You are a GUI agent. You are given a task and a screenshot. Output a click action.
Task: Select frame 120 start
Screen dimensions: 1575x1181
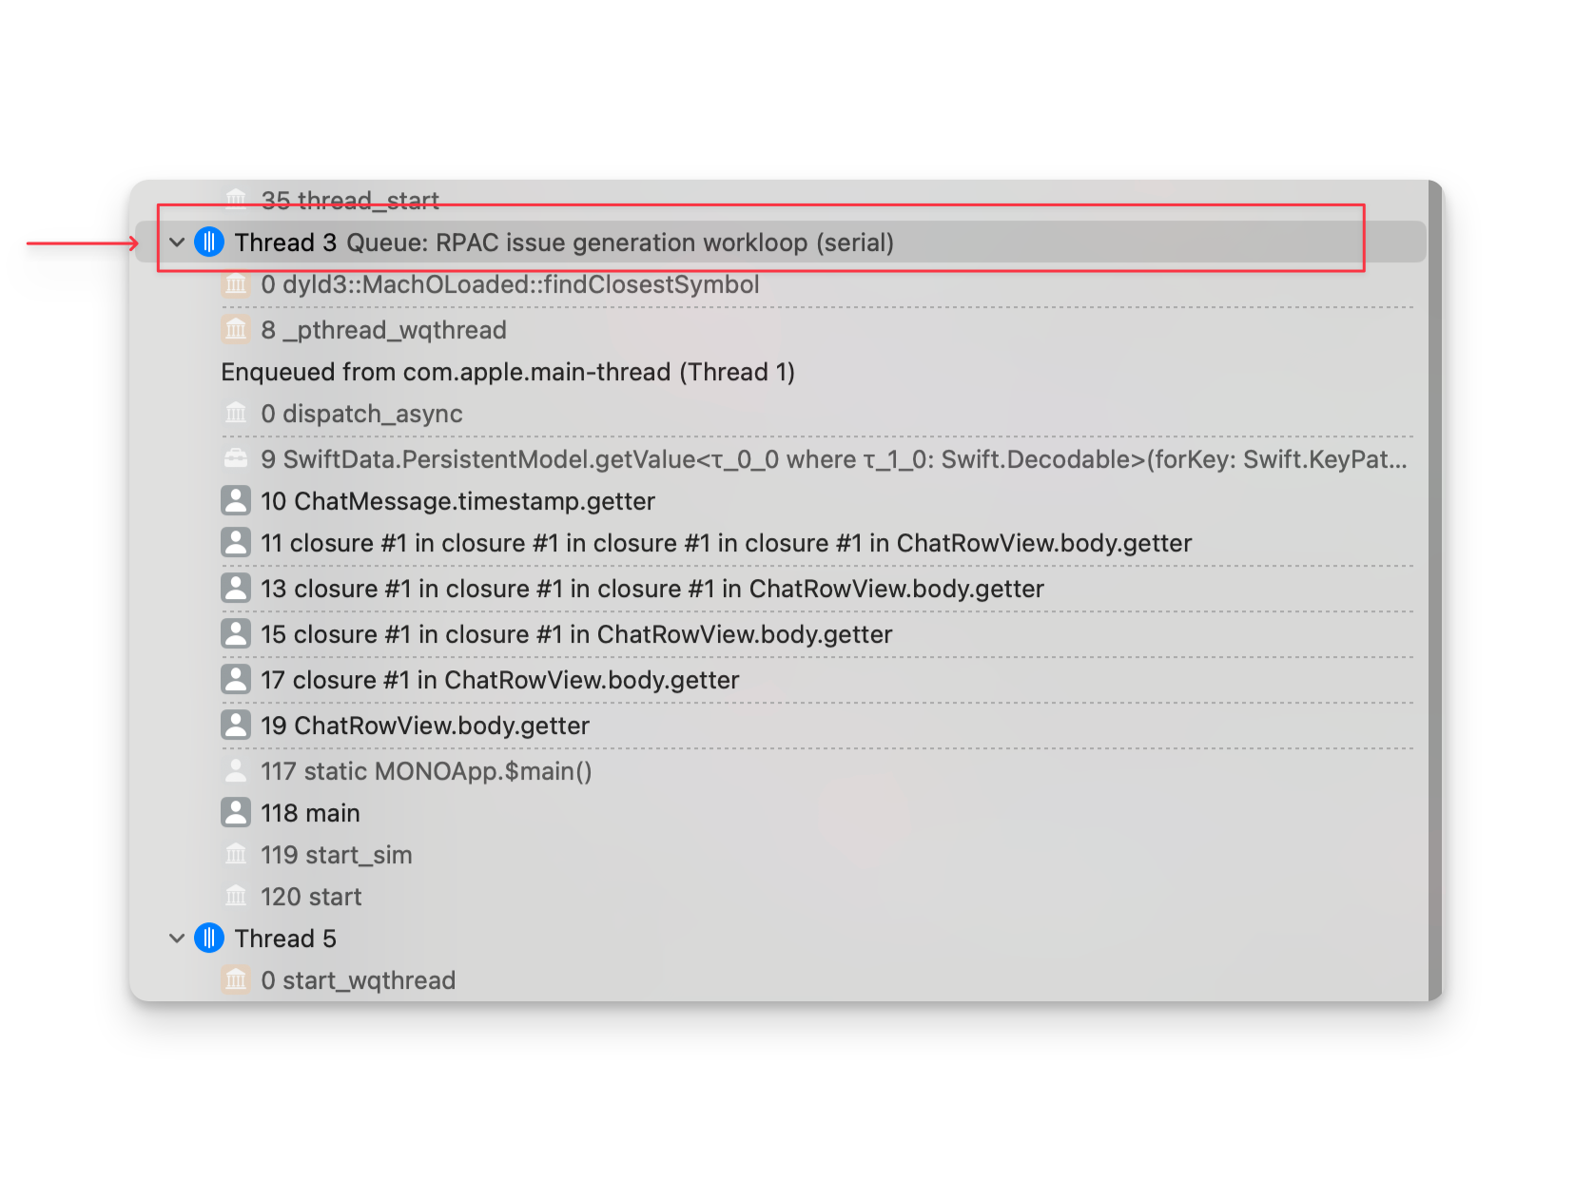click(x=311, y=897)
